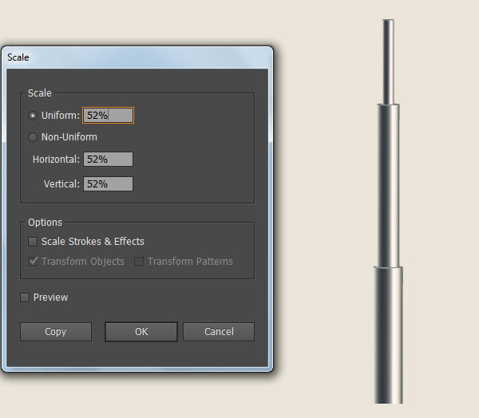Enable Scale Strokes & Effects checkbox
The width and height of the screenshot is (479, 418).
click(x=33, y=242)
